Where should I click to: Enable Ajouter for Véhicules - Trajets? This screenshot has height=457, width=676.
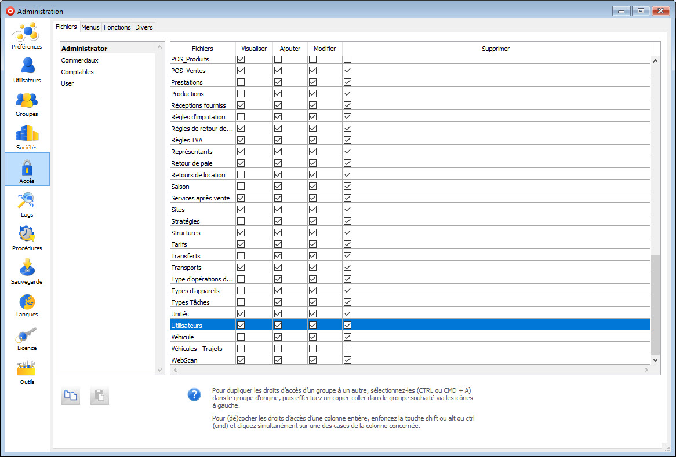click(x=278, y=349)
